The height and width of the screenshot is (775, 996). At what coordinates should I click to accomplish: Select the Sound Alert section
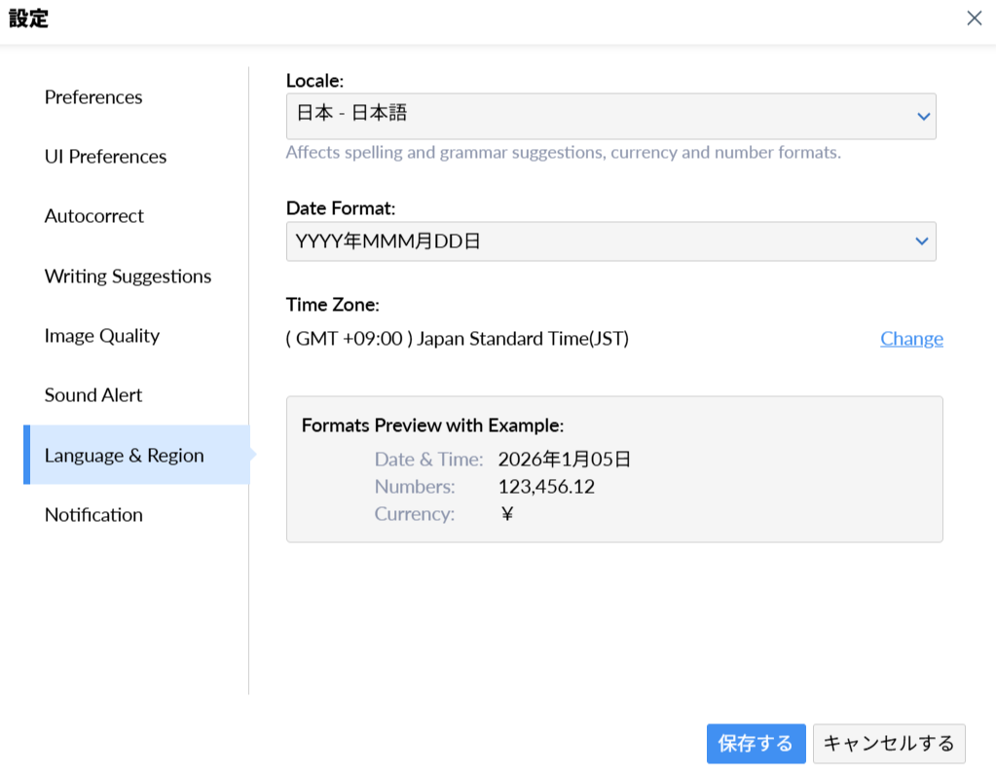93,395
